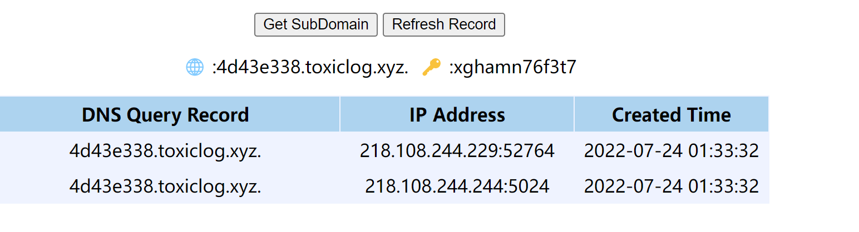Screen dimensions: 859x232
Task: Click the Get SubDomain button
Action: pos(316,24)
